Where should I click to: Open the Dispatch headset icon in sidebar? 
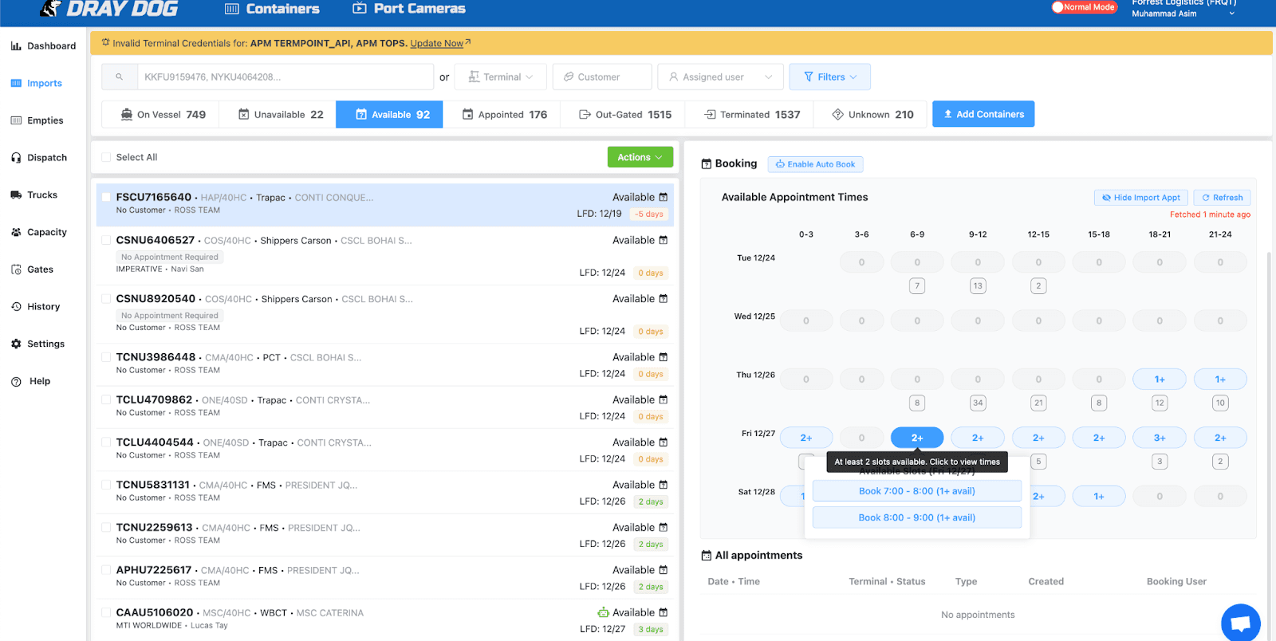(x=16, y=158)
